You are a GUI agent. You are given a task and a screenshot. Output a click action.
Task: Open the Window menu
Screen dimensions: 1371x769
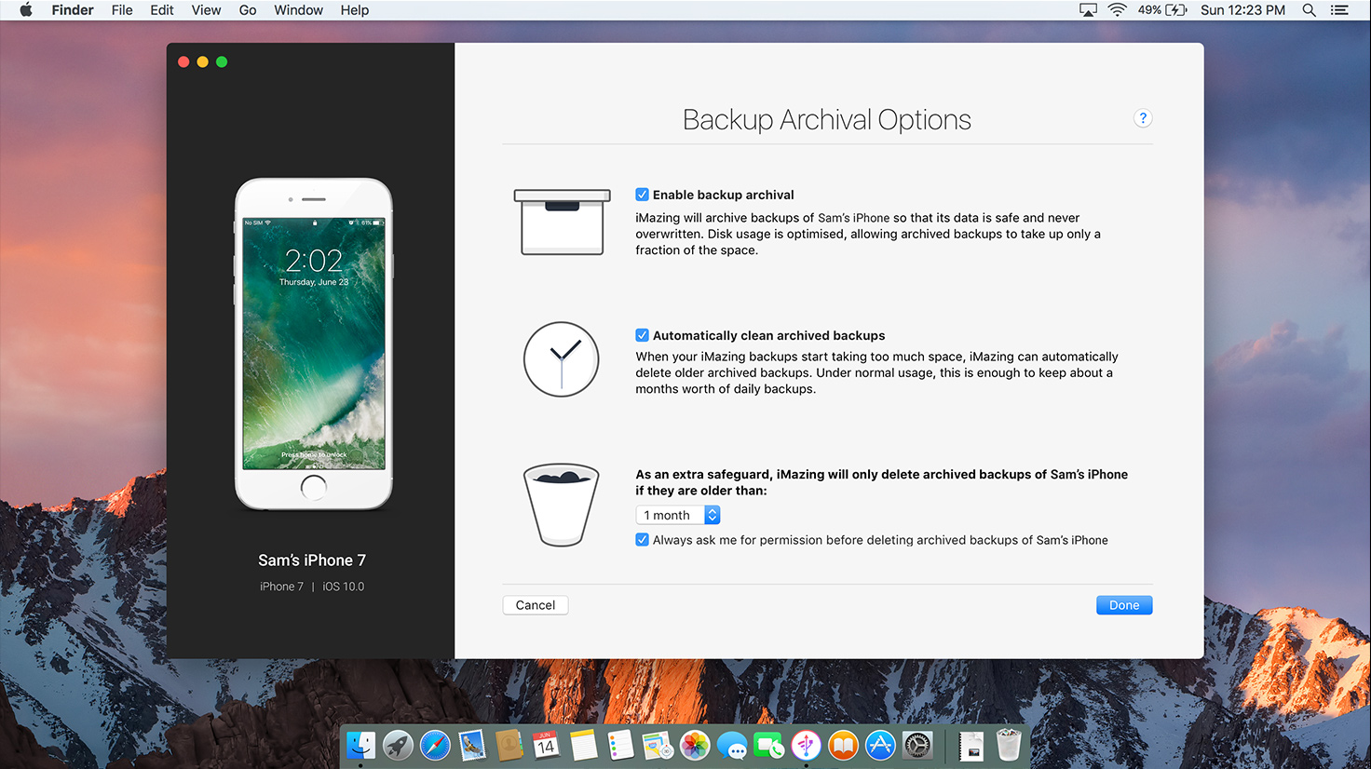click(x=298, y=10)
